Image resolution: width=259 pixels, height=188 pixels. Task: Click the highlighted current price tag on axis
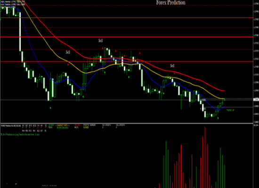point(256,100)
